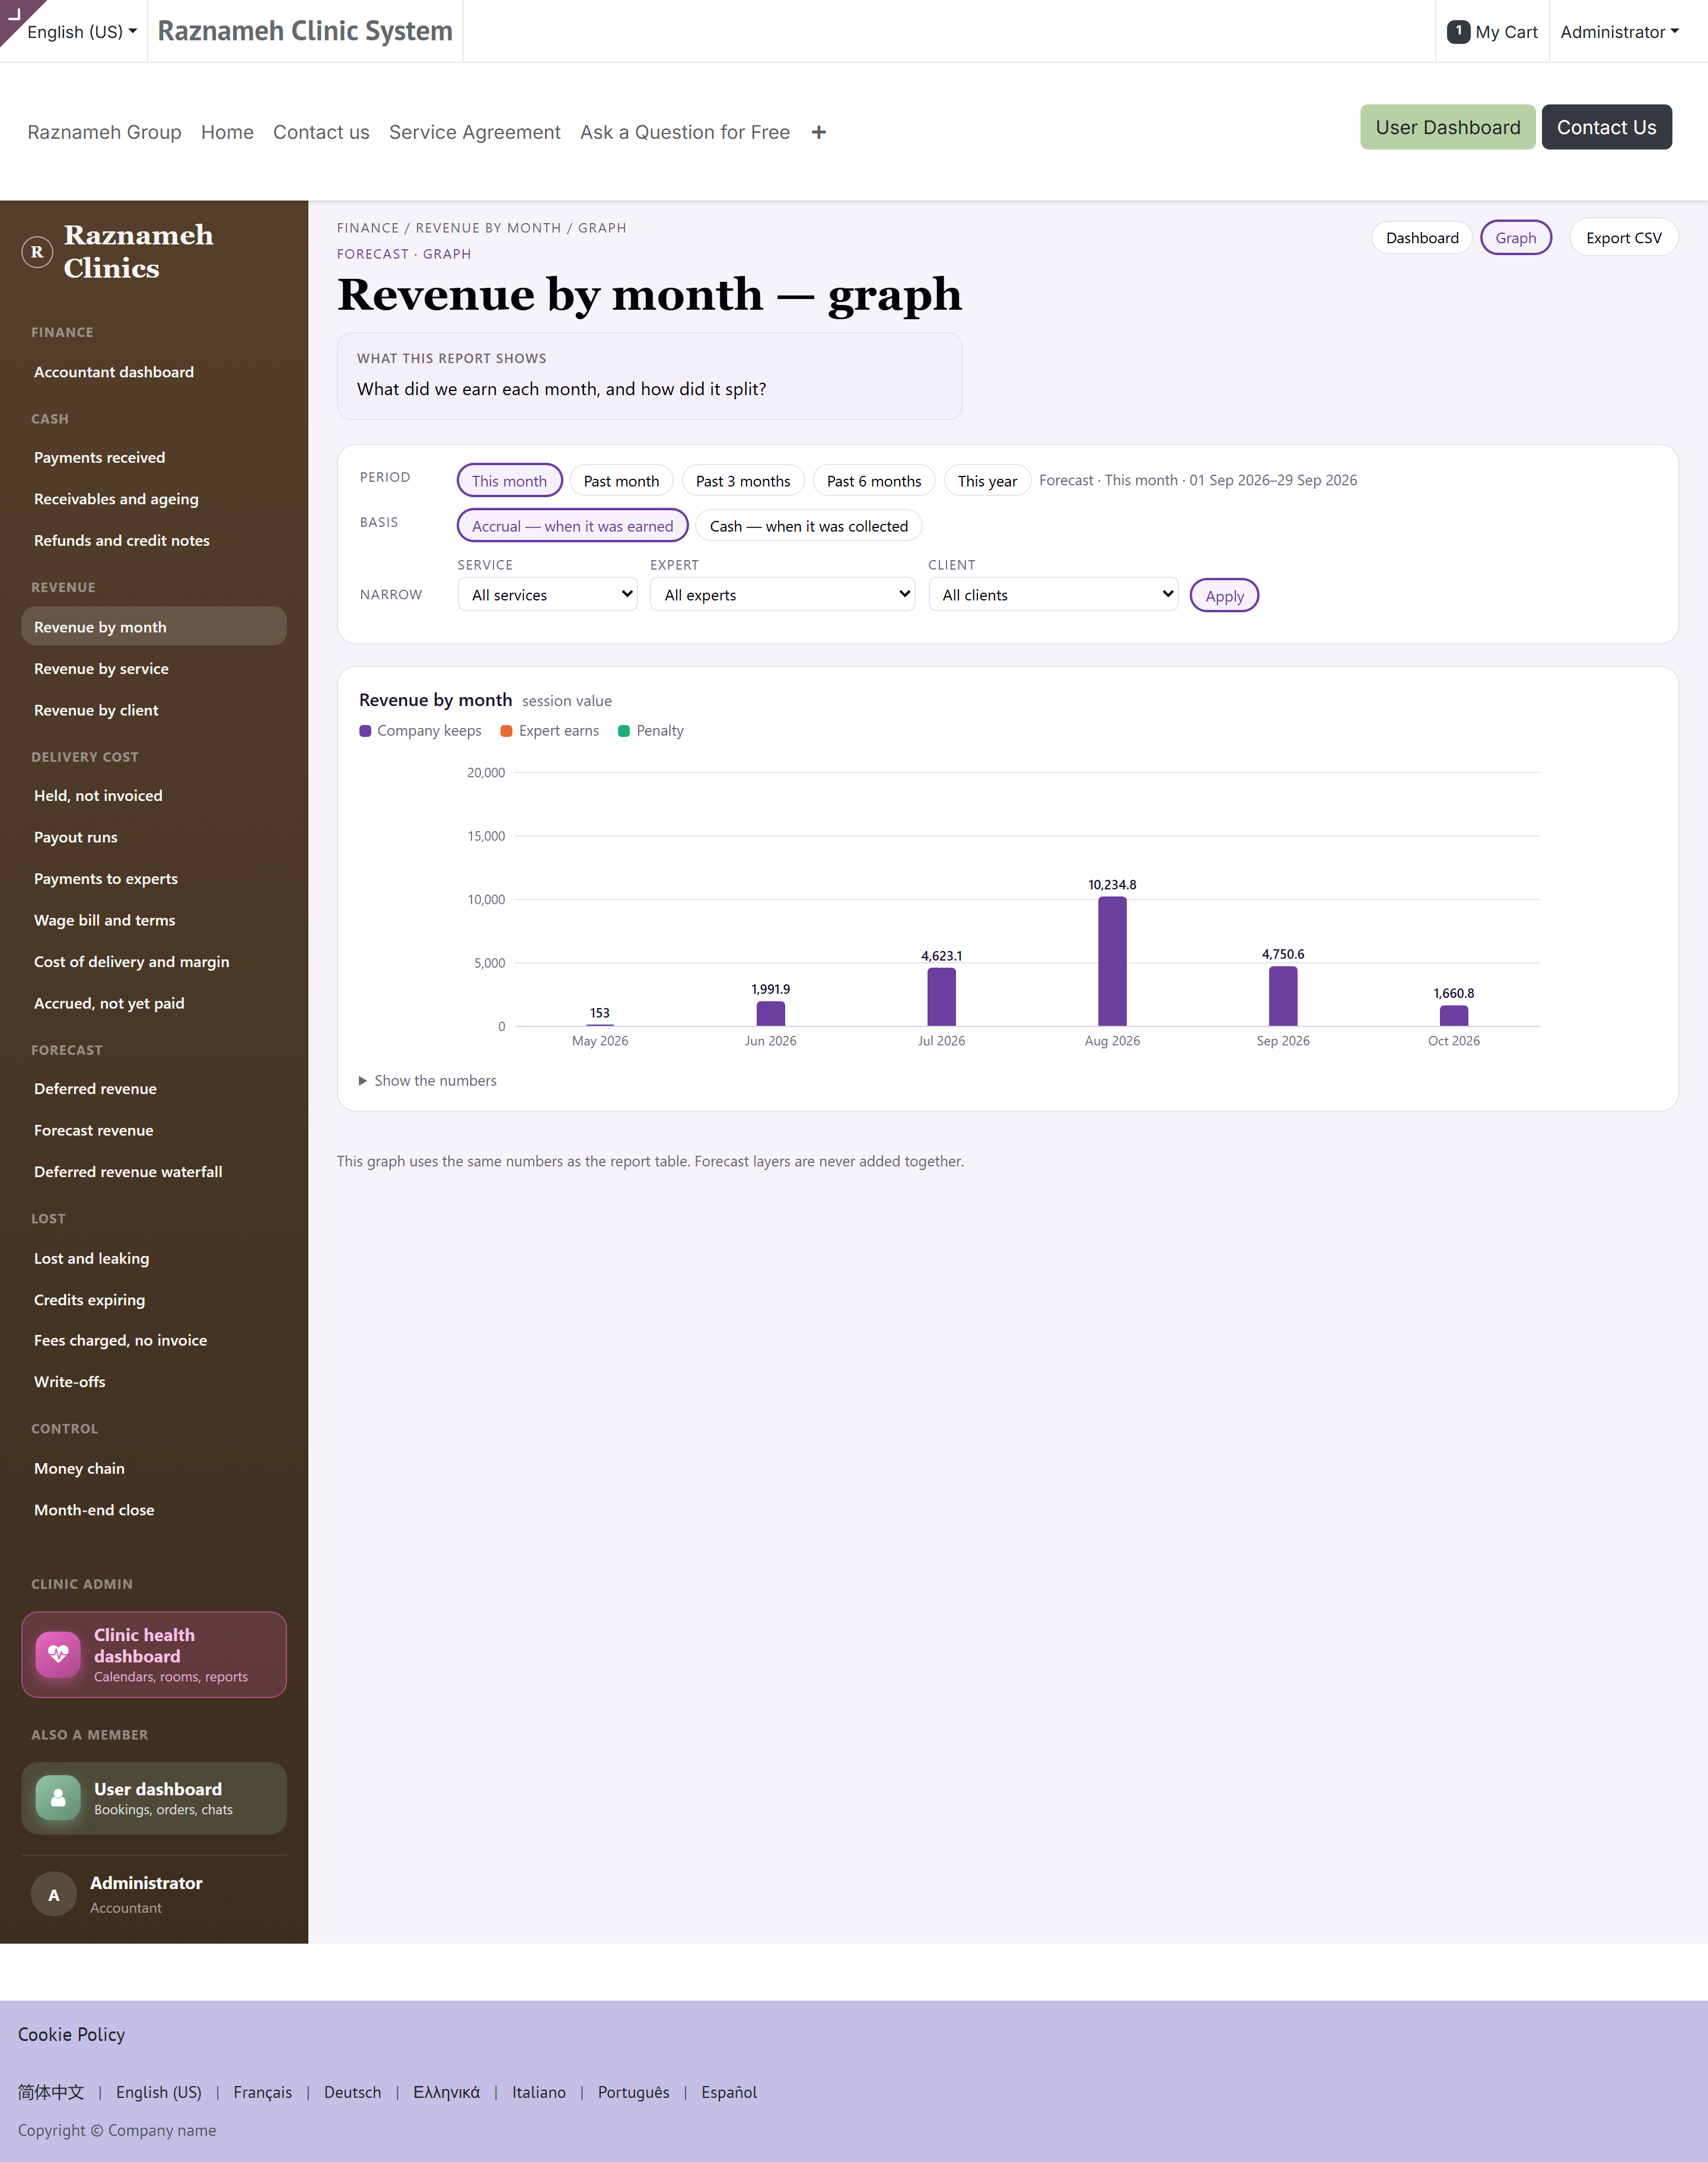The width and height of the screenshot is (1708, 2162).
Task: Open Lost and leaking report
Action: coord(154,1258)
